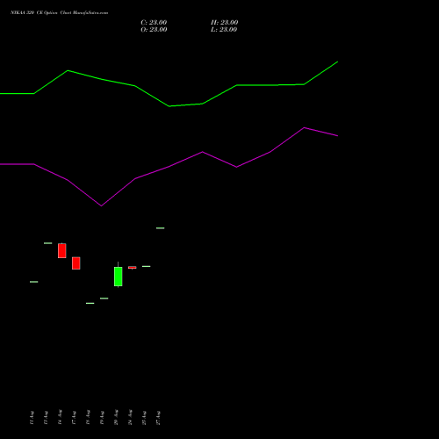
Task: Click the 11 Aug date axis label
Action: (32, 418)
